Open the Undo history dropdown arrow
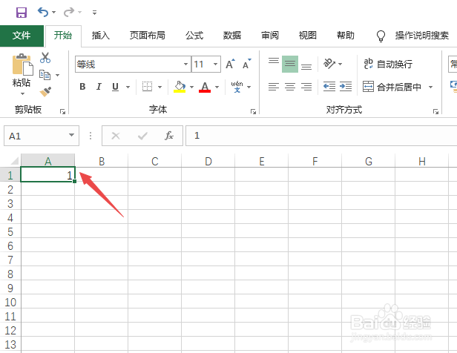457x353 pixels. tap(54, 12)
